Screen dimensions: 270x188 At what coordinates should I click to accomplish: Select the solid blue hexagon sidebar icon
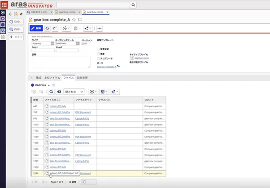pos(3,25)
